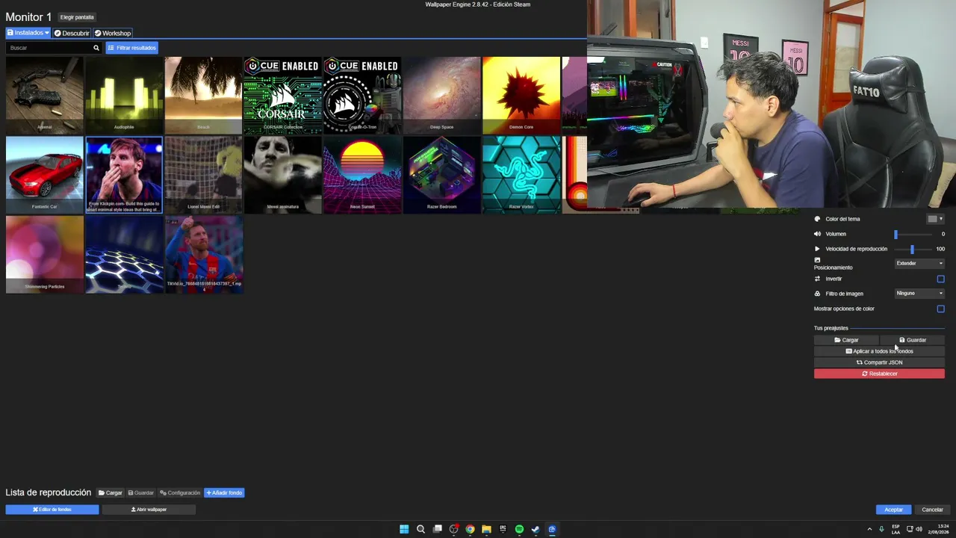Focus the Buscar search field
This screenshot has height=538, width=956.
(x=54, y=48)
